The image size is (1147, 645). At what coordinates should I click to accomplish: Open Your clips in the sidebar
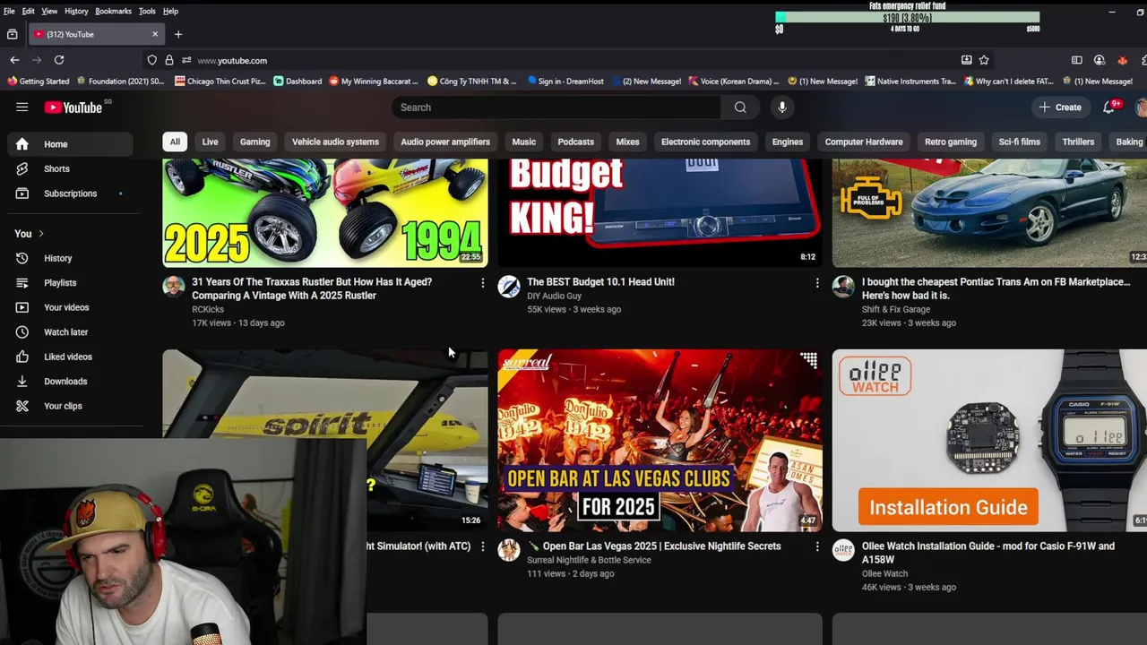[x=71, y=406]
